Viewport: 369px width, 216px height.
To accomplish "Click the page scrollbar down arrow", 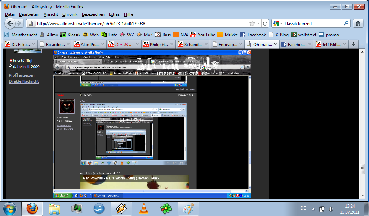I will point(363,196).
